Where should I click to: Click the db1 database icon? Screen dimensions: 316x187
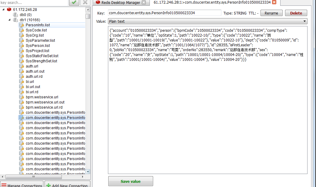[15, 20]
